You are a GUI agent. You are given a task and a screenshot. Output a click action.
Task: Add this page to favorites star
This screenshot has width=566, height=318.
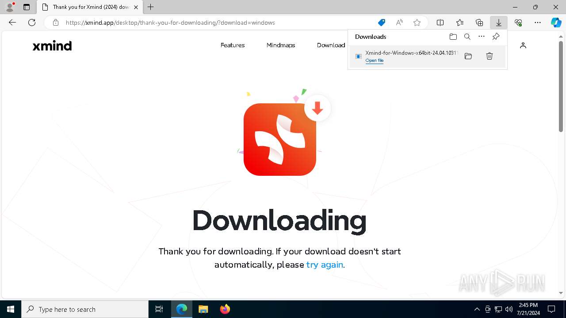(417, 23)
